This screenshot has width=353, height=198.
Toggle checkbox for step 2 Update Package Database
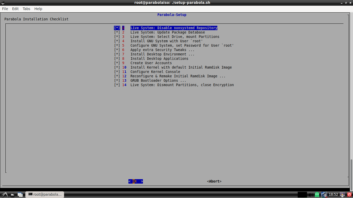(x=117, y=32)
